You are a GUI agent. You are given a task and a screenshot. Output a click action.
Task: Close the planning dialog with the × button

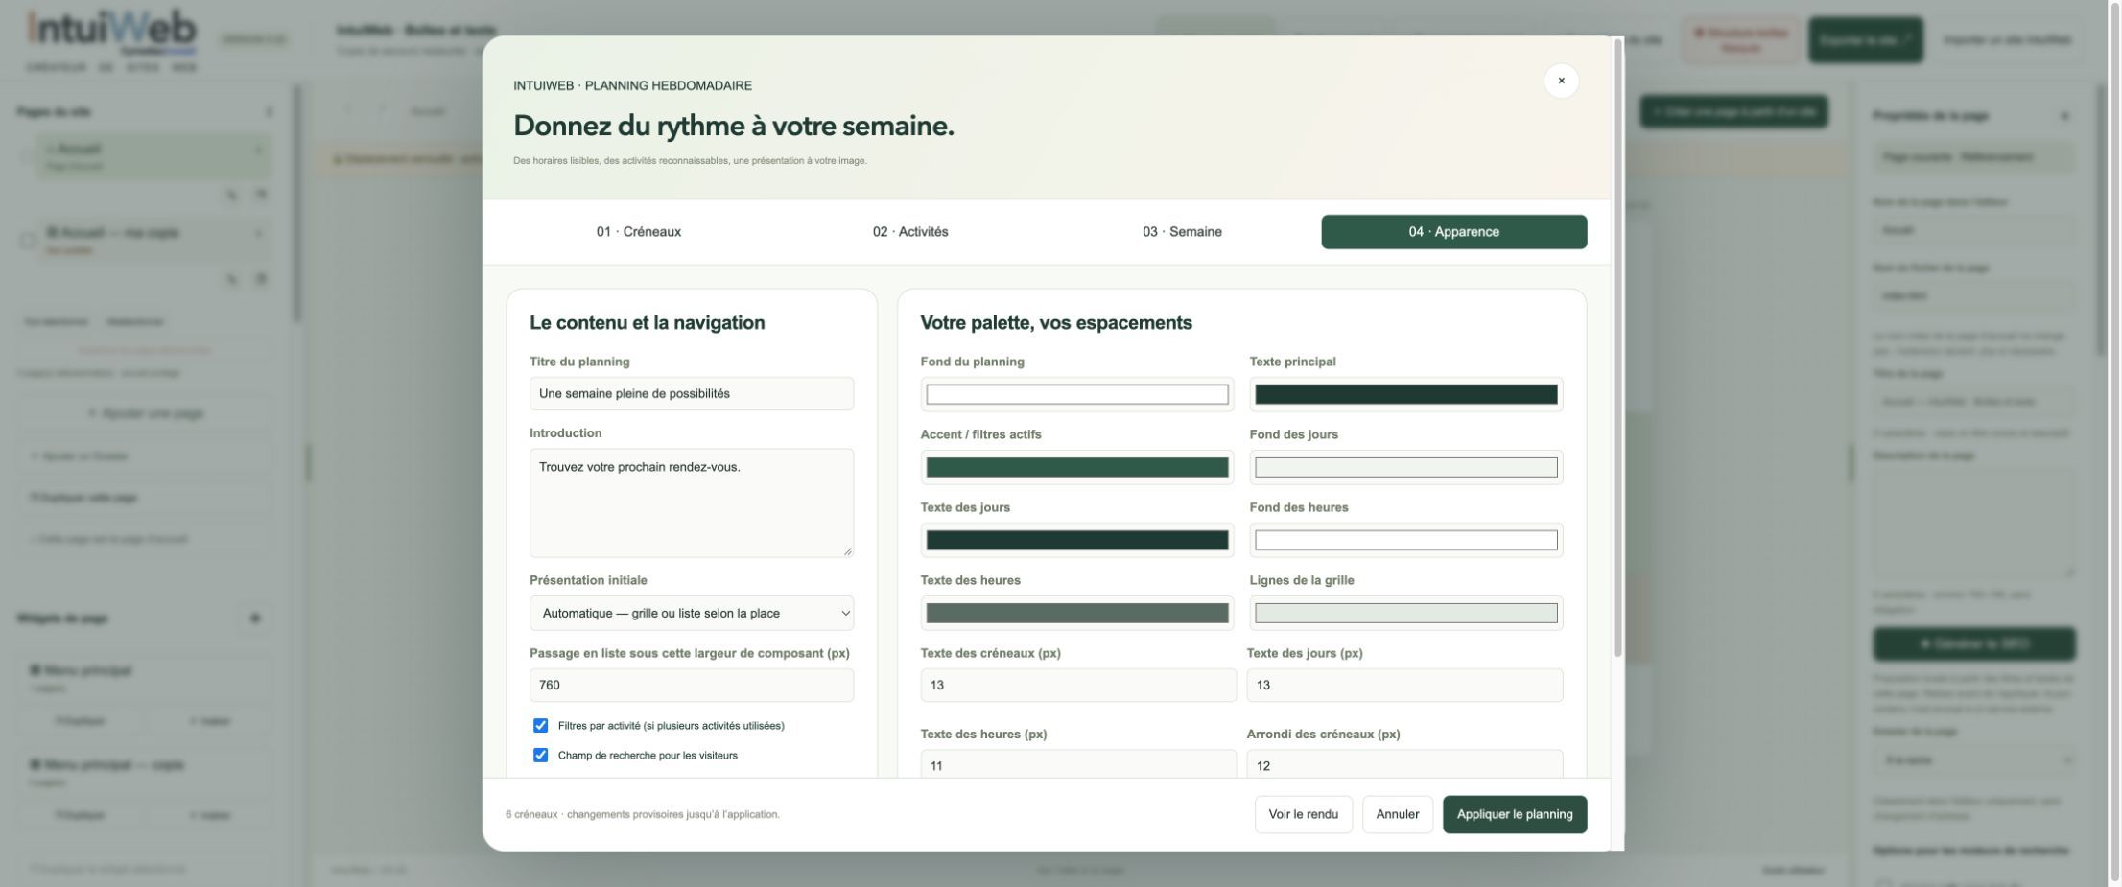click(x=1561, y=81)
